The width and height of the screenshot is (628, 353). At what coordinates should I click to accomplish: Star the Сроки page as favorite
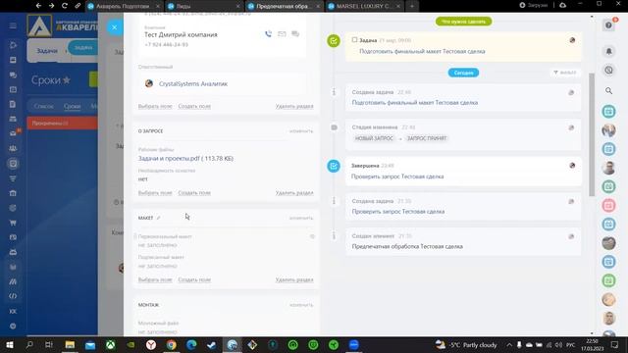point(67,80)
